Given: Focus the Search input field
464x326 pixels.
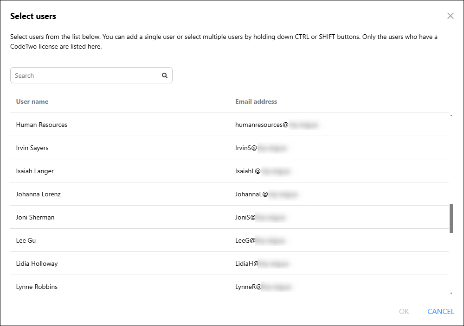Looking at the screenshot, I should (91, 75).
